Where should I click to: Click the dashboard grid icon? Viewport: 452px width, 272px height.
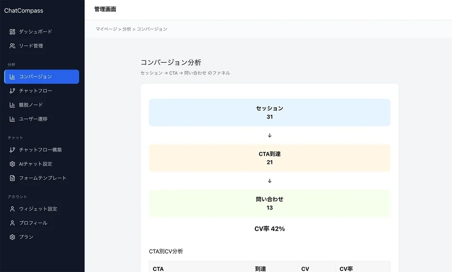pyautogui.click(x=12, y=32)
